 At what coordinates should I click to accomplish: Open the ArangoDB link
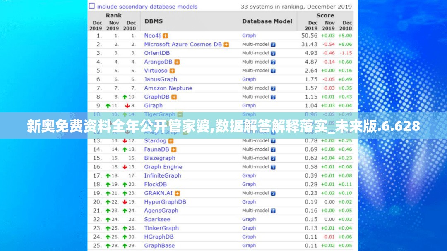(158, 62)
